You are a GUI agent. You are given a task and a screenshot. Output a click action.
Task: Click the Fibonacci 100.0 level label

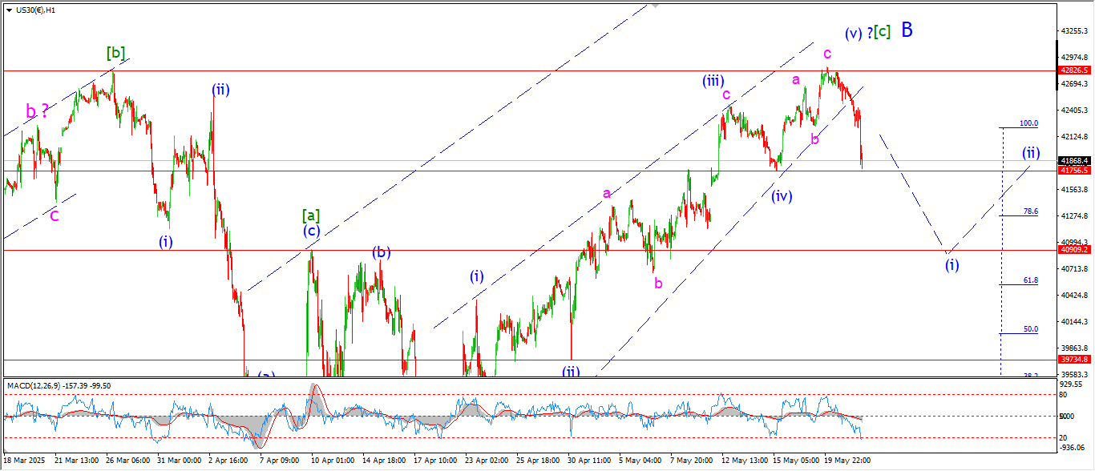point(1028,123)
